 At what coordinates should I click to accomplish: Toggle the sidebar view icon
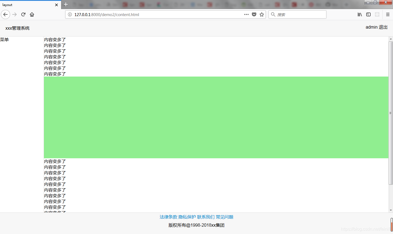(x=368, y=14)
